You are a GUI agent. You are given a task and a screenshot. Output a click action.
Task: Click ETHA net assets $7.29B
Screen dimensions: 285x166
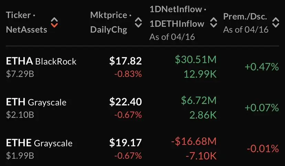point(20,74)
